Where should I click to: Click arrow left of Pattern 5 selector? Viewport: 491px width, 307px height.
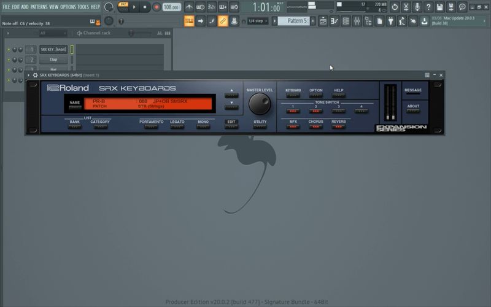point(274,21)
